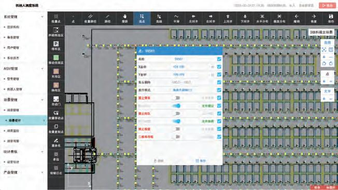Image resolution: width=338 pixels, height=190 pixels.
Task: Select the 批量点 batch points tool in top toolbar
Action: pos(56,19)
